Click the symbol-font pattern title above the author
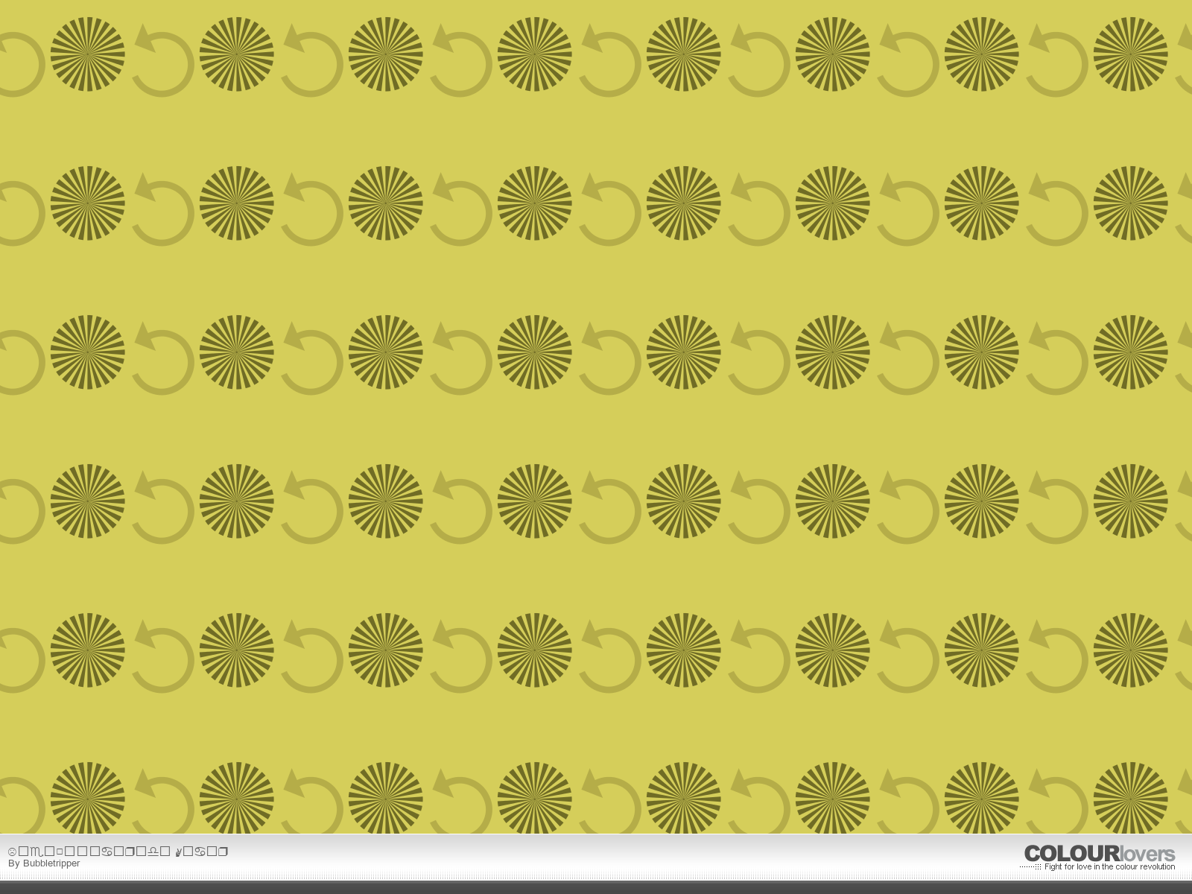 pyautogui.click(x=118, y=852)
